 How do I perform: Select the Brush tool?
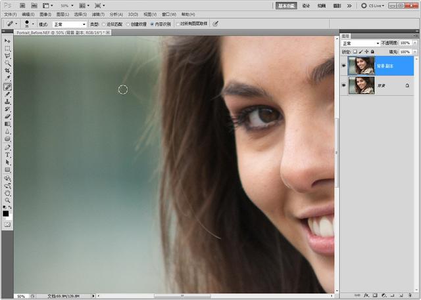[7, 95]
